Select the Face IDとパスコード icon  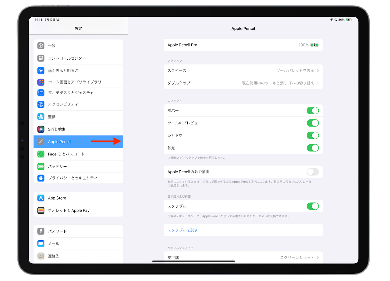41,154
